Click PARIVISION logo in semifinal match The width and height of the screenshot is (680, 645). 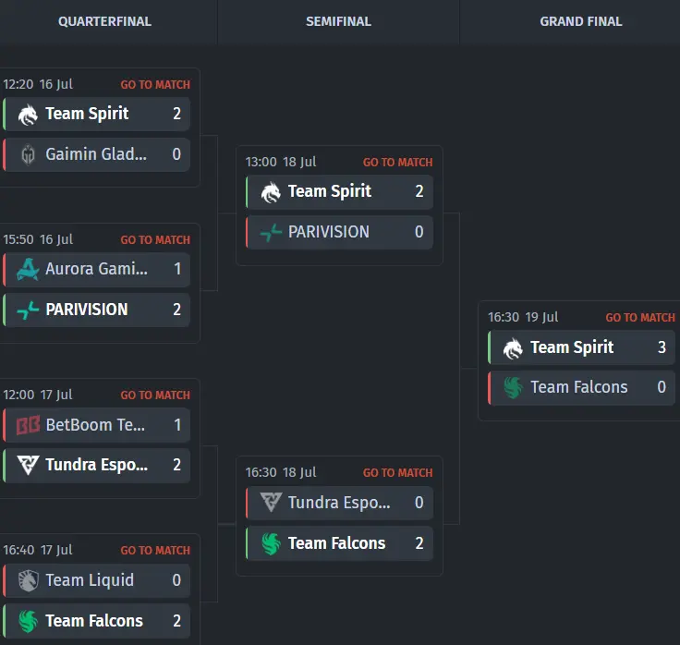pyautogui.click(x=271, y=233)
